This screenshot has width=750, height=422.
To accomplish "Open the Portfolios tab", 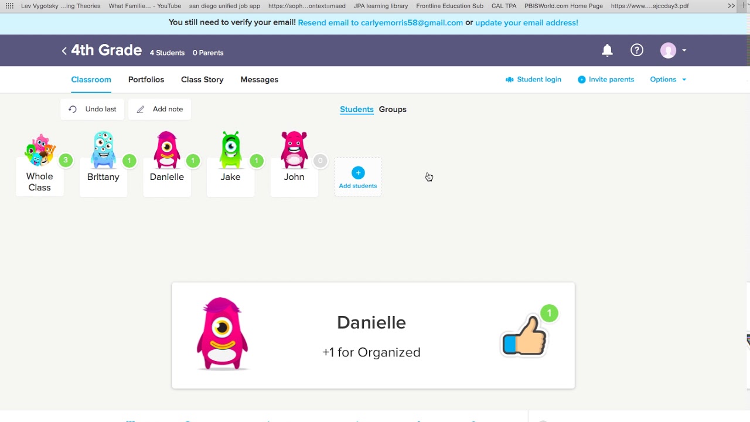I will tap(146, 80).
